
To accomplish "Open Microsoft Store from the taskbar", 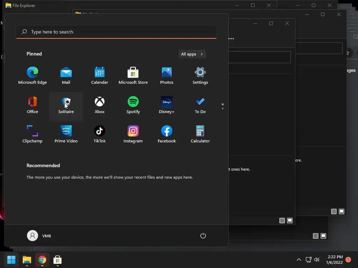I will [57, 260].
